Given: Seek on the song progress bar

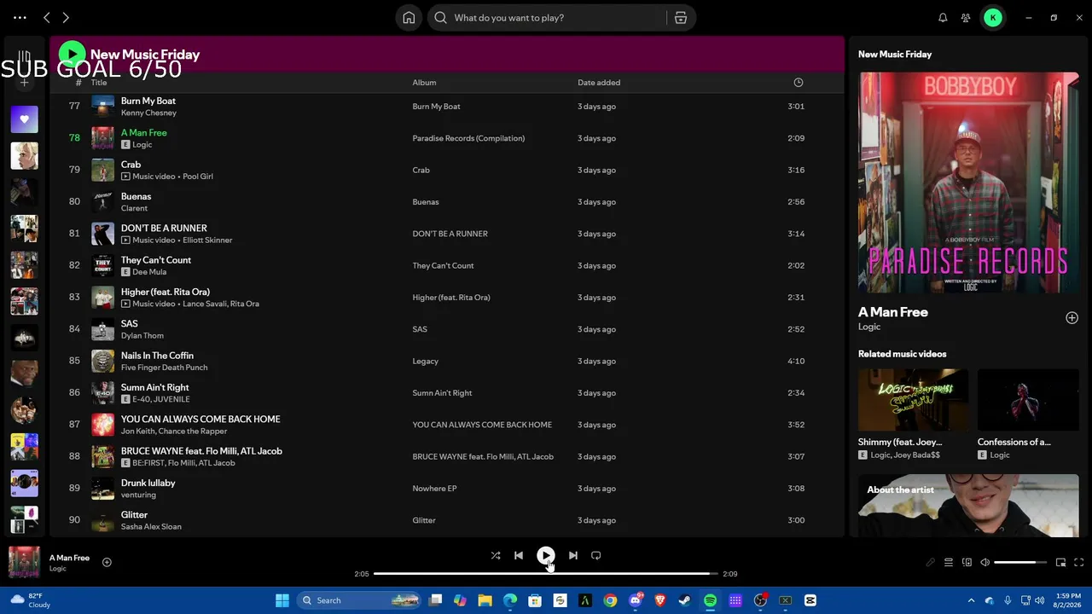Looking at the screenshot, I should (x=546, y=574).
